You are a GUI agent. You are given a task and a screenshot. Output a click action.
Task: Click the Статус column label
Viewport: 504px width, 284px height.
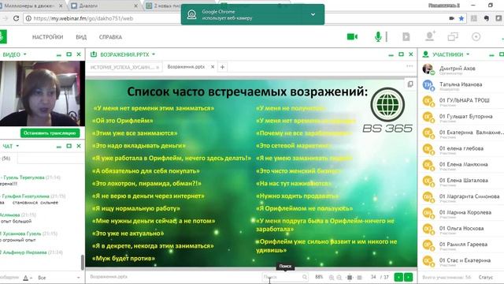click(x=485, y=277)
